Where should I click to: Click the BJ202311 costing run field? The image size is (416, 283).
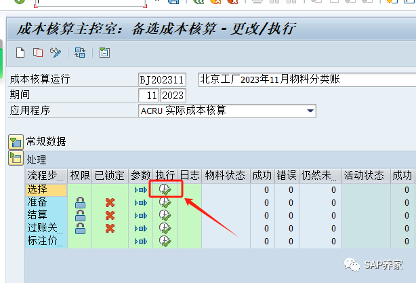(162, 79)
